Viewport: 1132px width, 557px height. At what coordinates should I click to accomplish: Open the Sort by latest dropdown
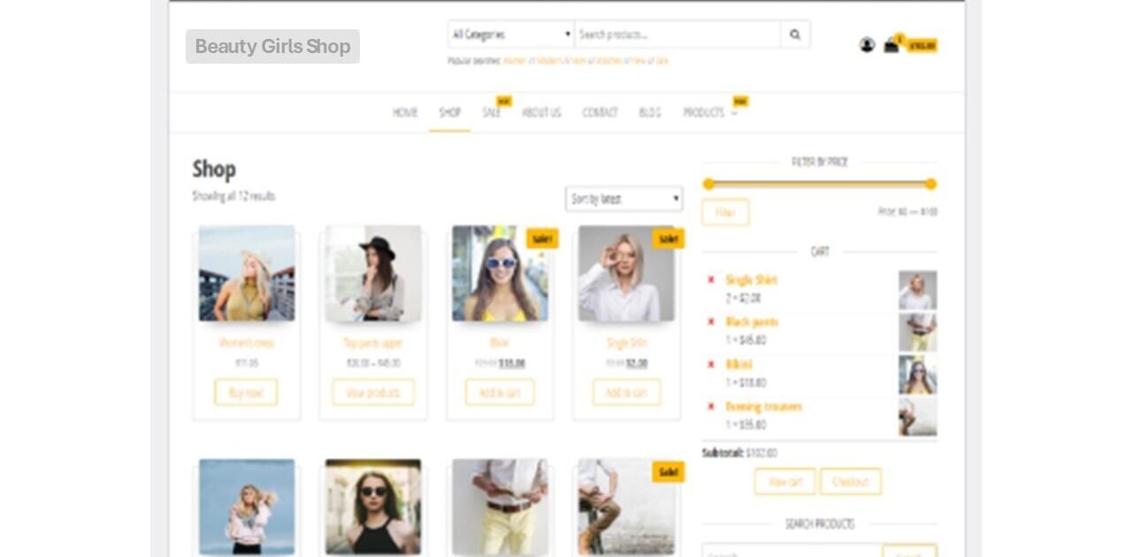(x=623, y=199)
